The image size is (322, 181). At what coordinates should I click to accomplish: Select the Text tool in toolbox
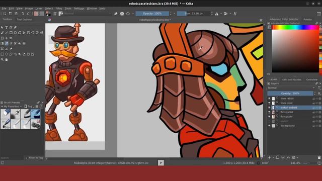click(x=7, y=27)
